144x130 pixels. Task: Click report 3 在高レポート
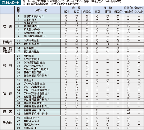(x=31, y=23)
